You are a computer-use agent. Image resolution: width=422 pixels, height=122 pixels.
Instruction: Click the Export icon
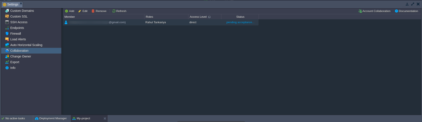click(x=7, y=62)
